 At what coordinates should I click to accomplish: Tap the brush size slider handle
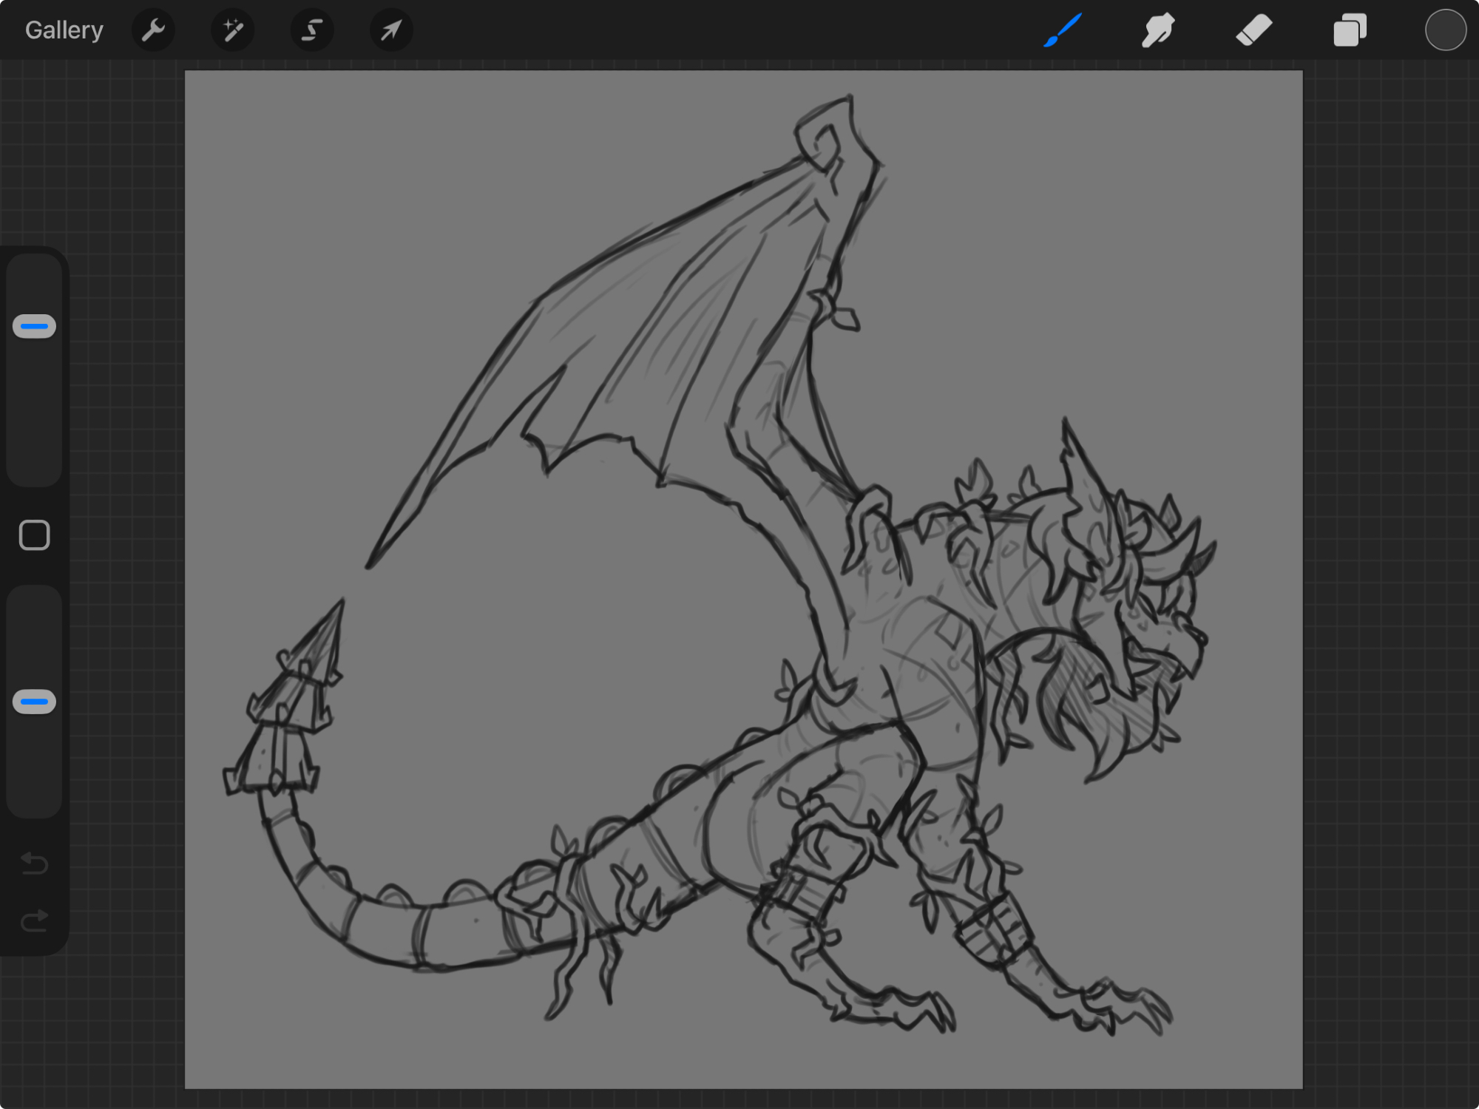click(34, 326)
